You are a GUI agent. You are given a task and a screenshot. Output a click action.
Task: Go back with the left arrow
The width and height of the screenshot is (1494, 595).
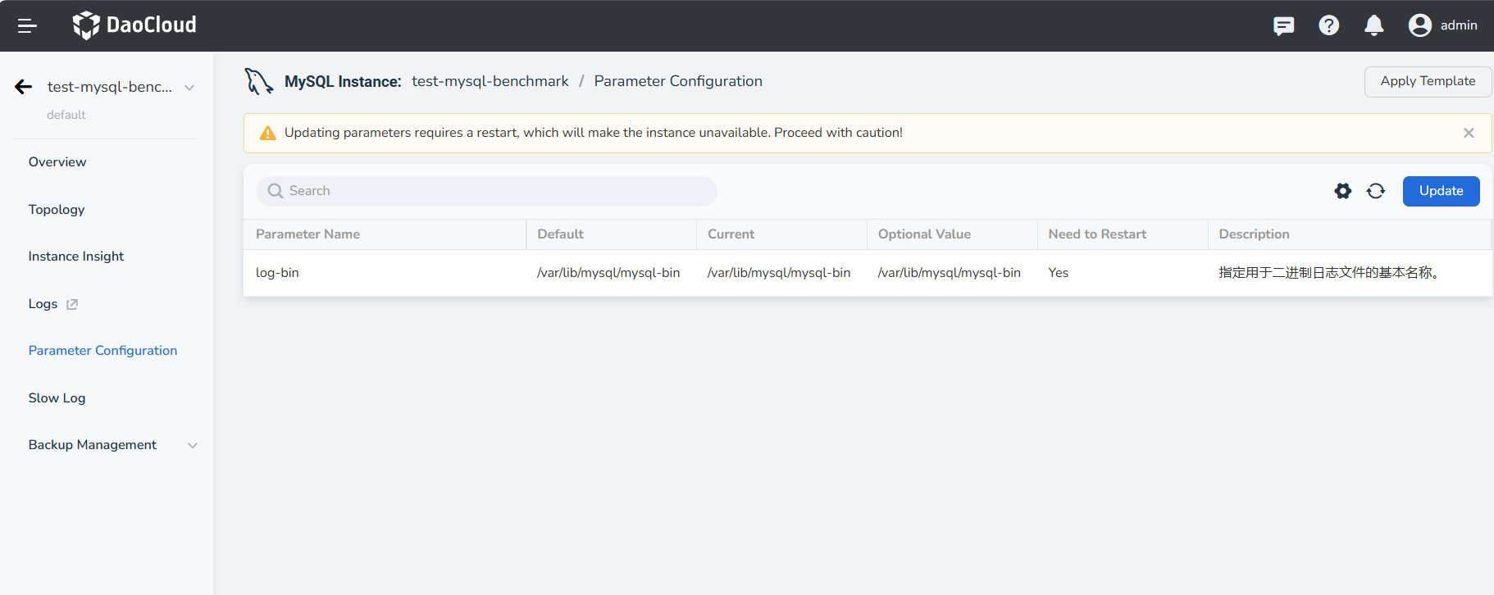pyautogui.click(x=24, y=87)
